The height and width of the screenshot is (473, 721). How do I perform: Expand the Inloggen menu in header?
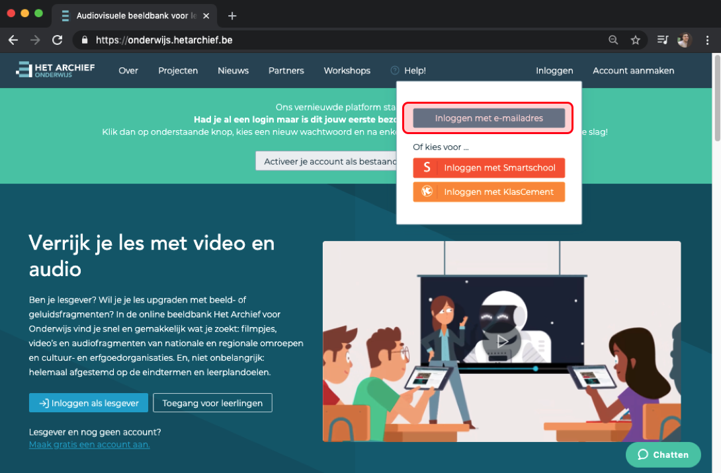pyautogui.click(x=554, y=71)
